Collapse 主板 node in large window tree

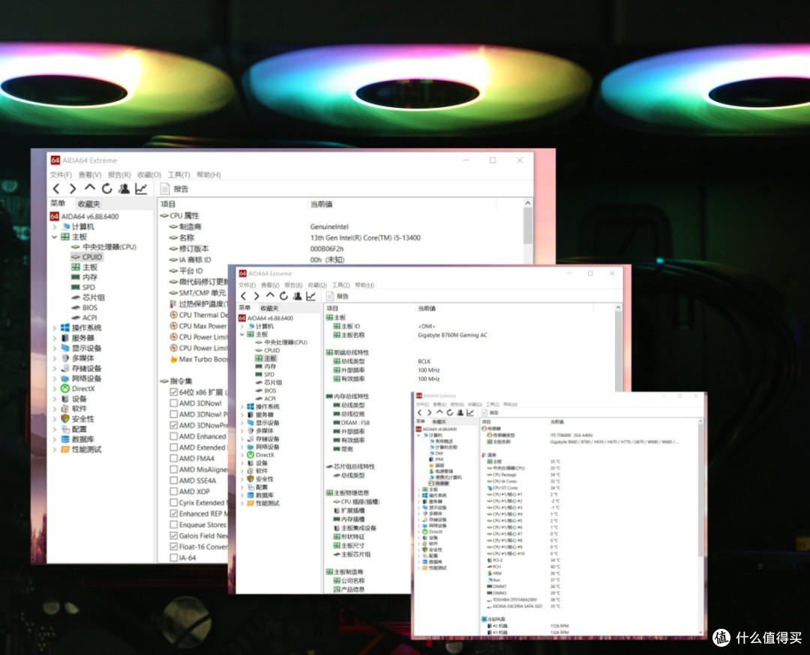54,237
